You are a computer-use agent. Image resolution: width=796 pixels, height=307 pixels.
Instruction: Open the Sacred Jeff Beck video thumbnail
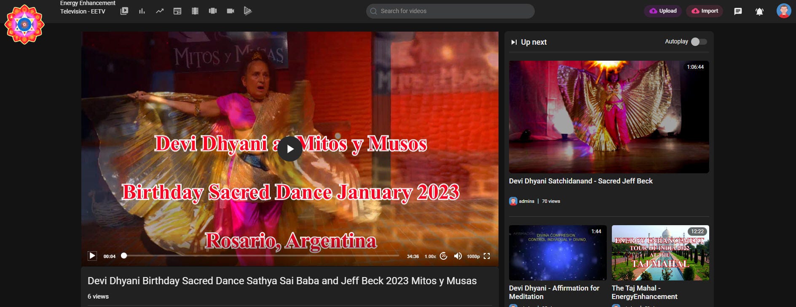(x=609, y=117)
